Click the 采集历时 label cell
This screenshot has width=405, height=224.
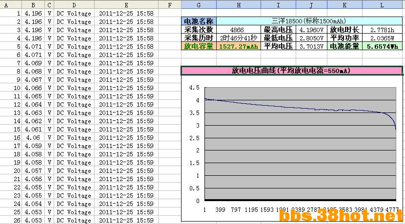(x=199, y=38)
